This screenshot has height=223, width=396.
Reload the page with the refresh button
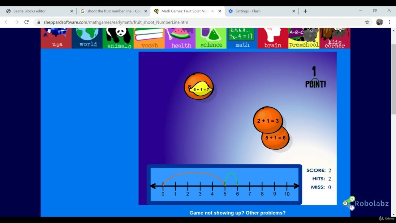[27, 22]
